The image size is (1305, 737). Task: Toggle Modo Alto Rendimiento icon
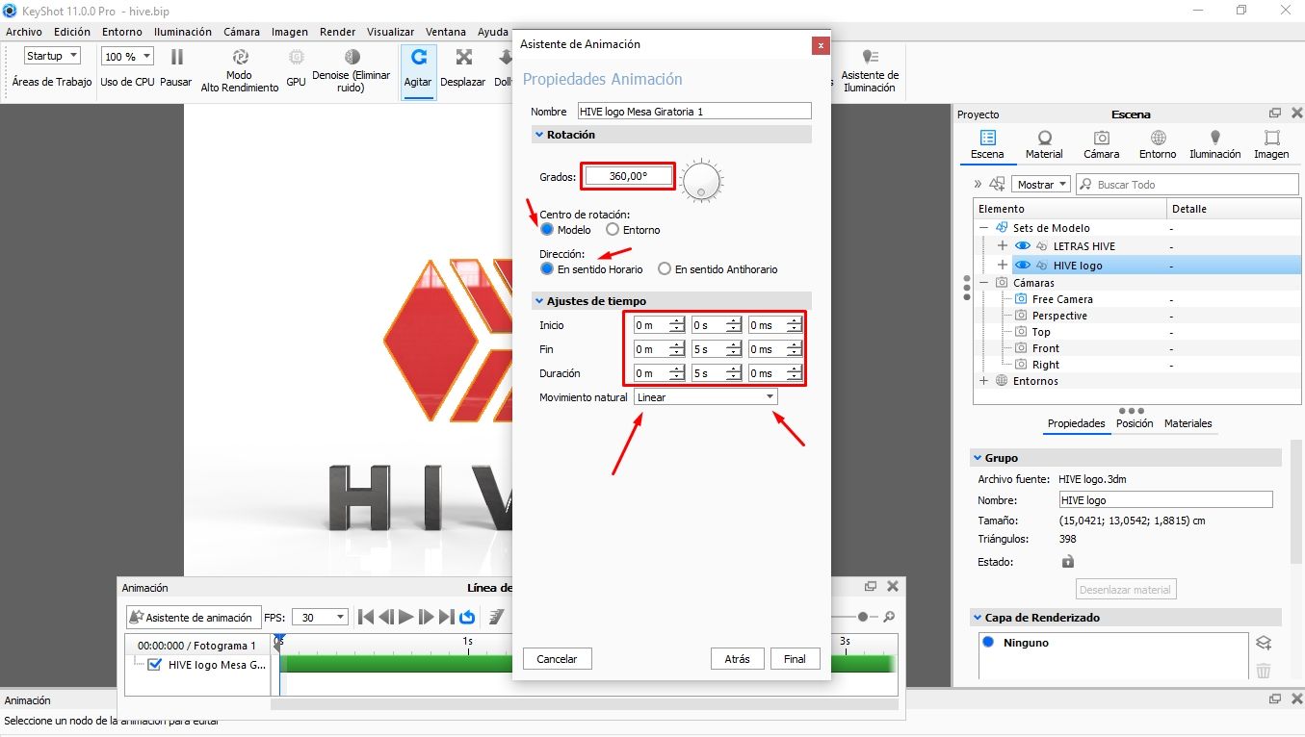241,58
